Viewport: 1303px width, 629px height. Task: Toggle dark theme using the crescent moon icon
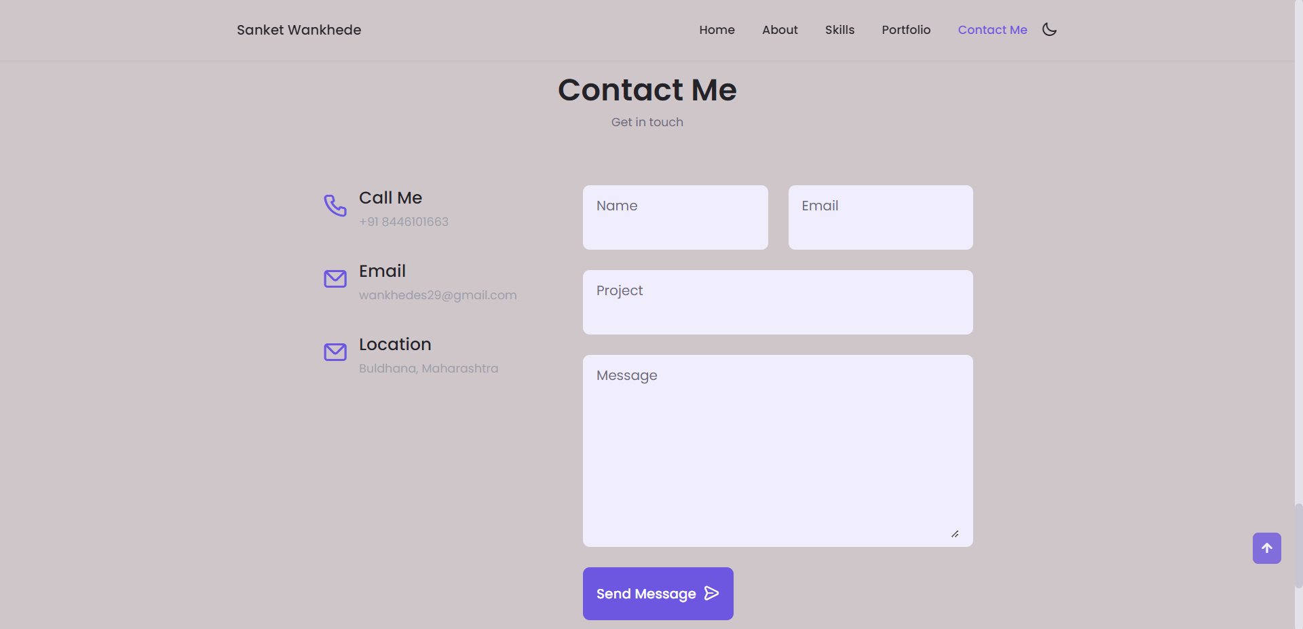pyautogui.click(x=1049, y=29)
